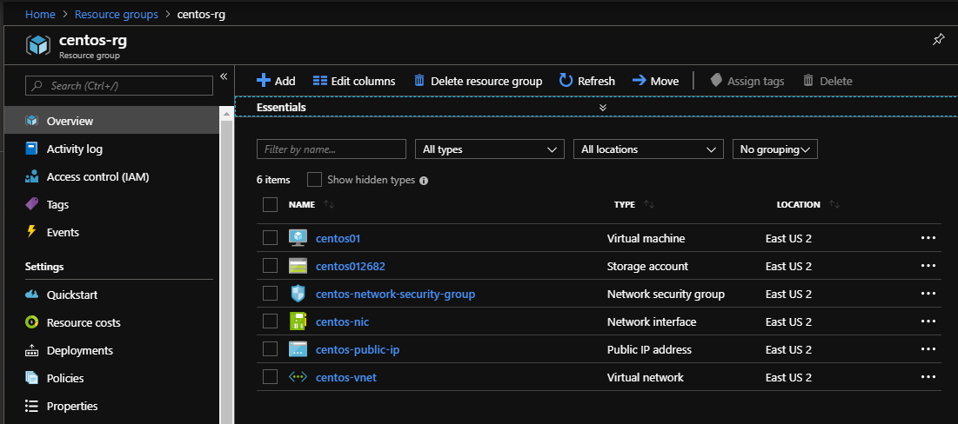The image size is (958, 424).
Task: Click Delete resource group
Action: coord(479,81)
